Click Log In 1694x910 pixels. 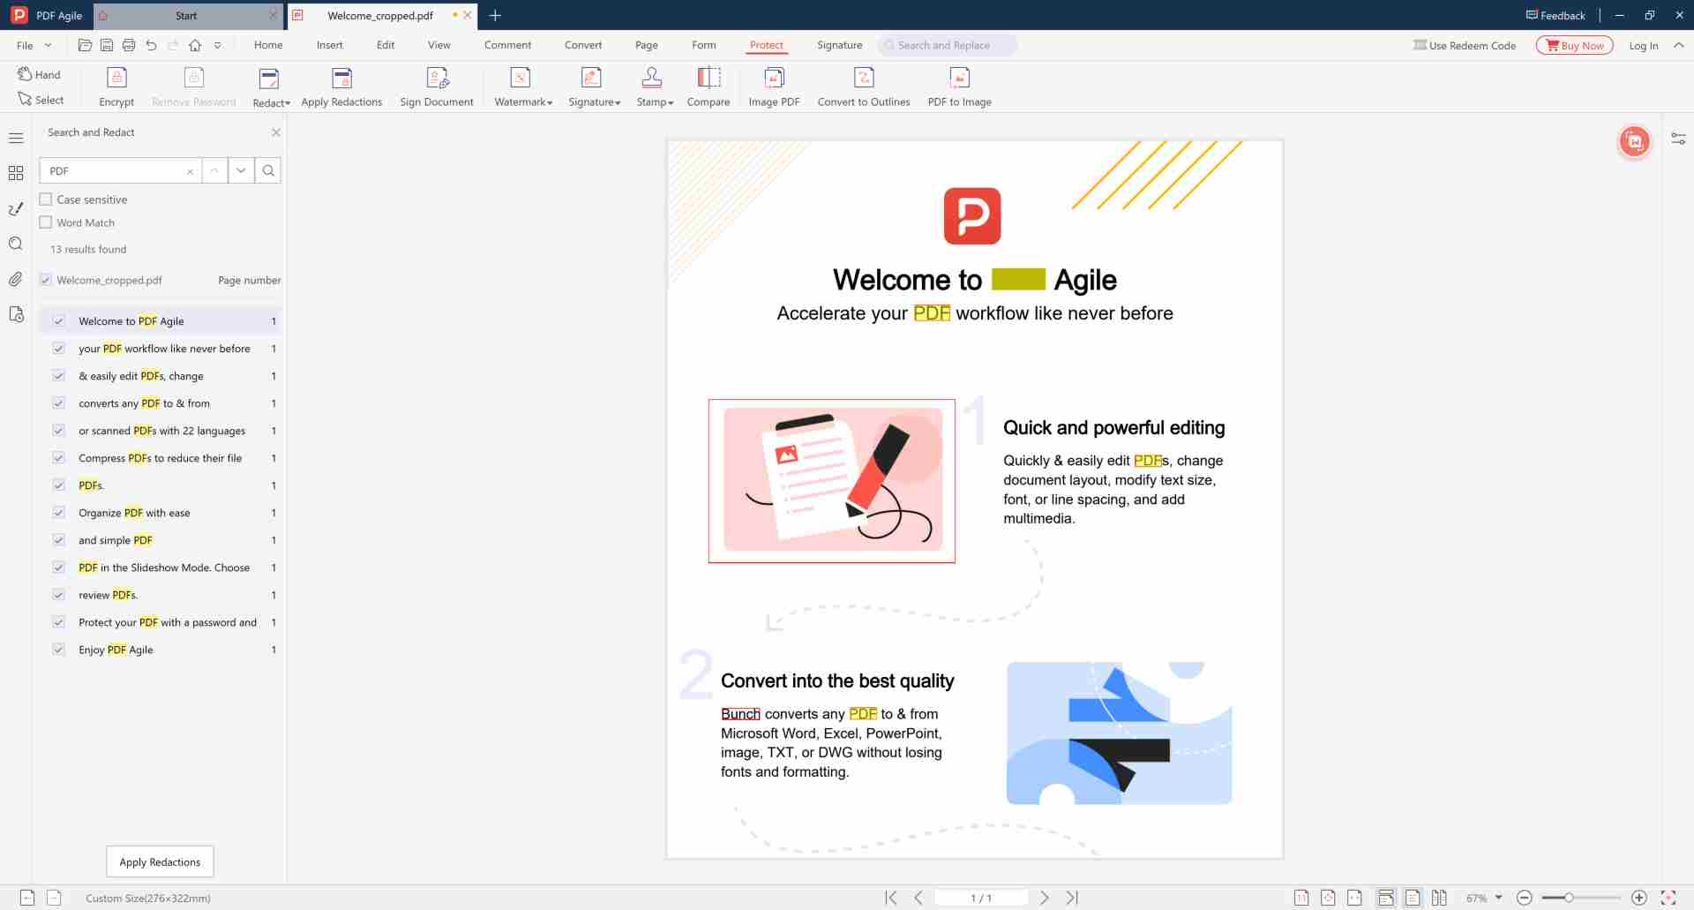pos(1643,46)
